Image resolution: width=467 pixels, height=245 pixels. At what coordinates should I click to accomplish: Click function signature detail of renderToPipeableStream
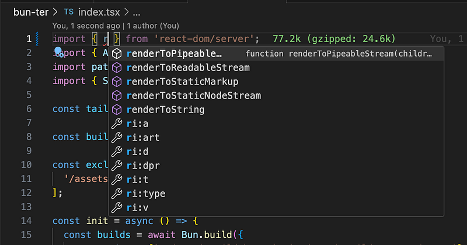pos(339,54)
